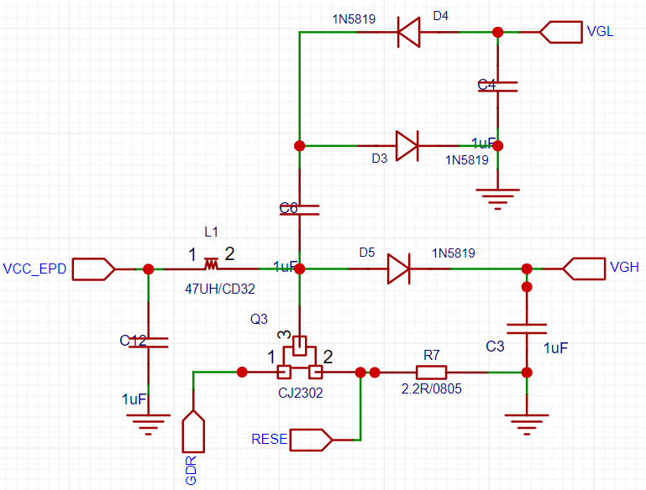646x490 pixels.
Task: Select the C3 capacitor symbol
Action: (x=527, y=329)
